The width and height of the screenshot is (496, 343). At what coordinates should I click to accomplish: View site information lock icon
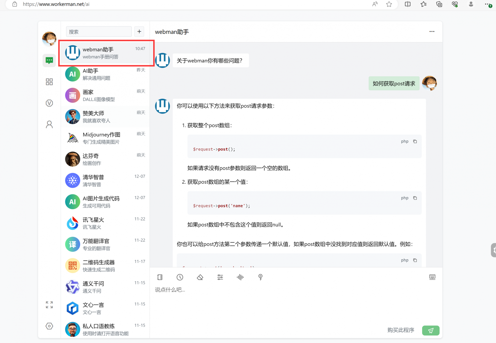point(15,4)
